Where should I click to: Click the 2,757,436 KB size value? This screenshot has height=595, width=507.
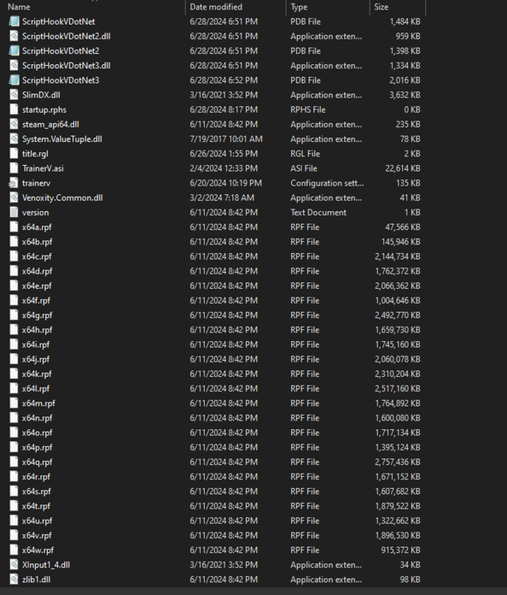coord(398,463)
